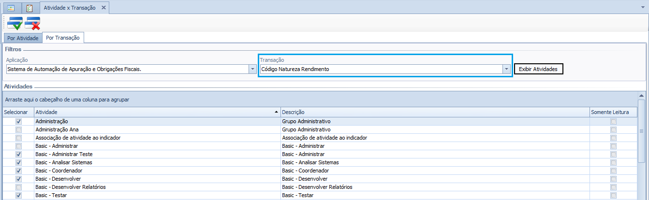Uncheck Selecionar for the Administração row
Screen dimensions: 649x200
coord(18,121)
